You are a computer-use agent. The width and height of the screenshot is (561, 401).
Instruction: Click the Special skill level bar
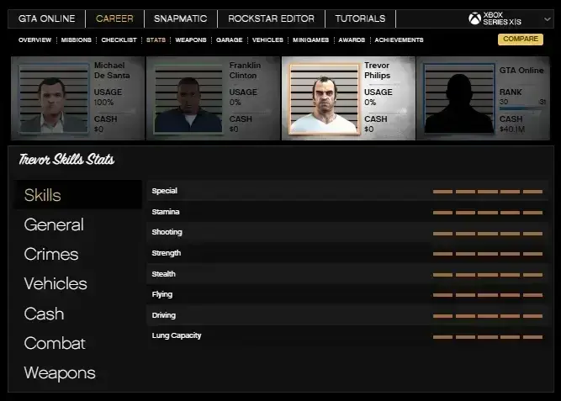[x=488, y=192]
